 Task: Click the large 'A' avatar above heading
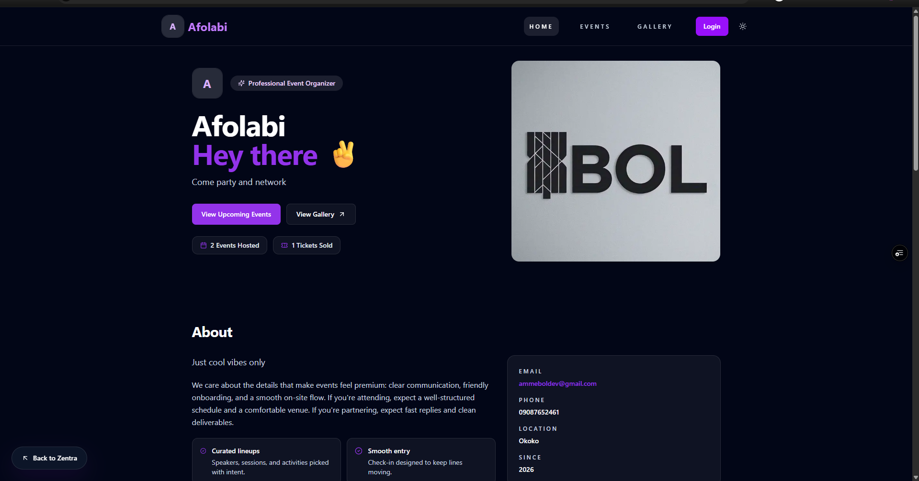coord(207,83)
